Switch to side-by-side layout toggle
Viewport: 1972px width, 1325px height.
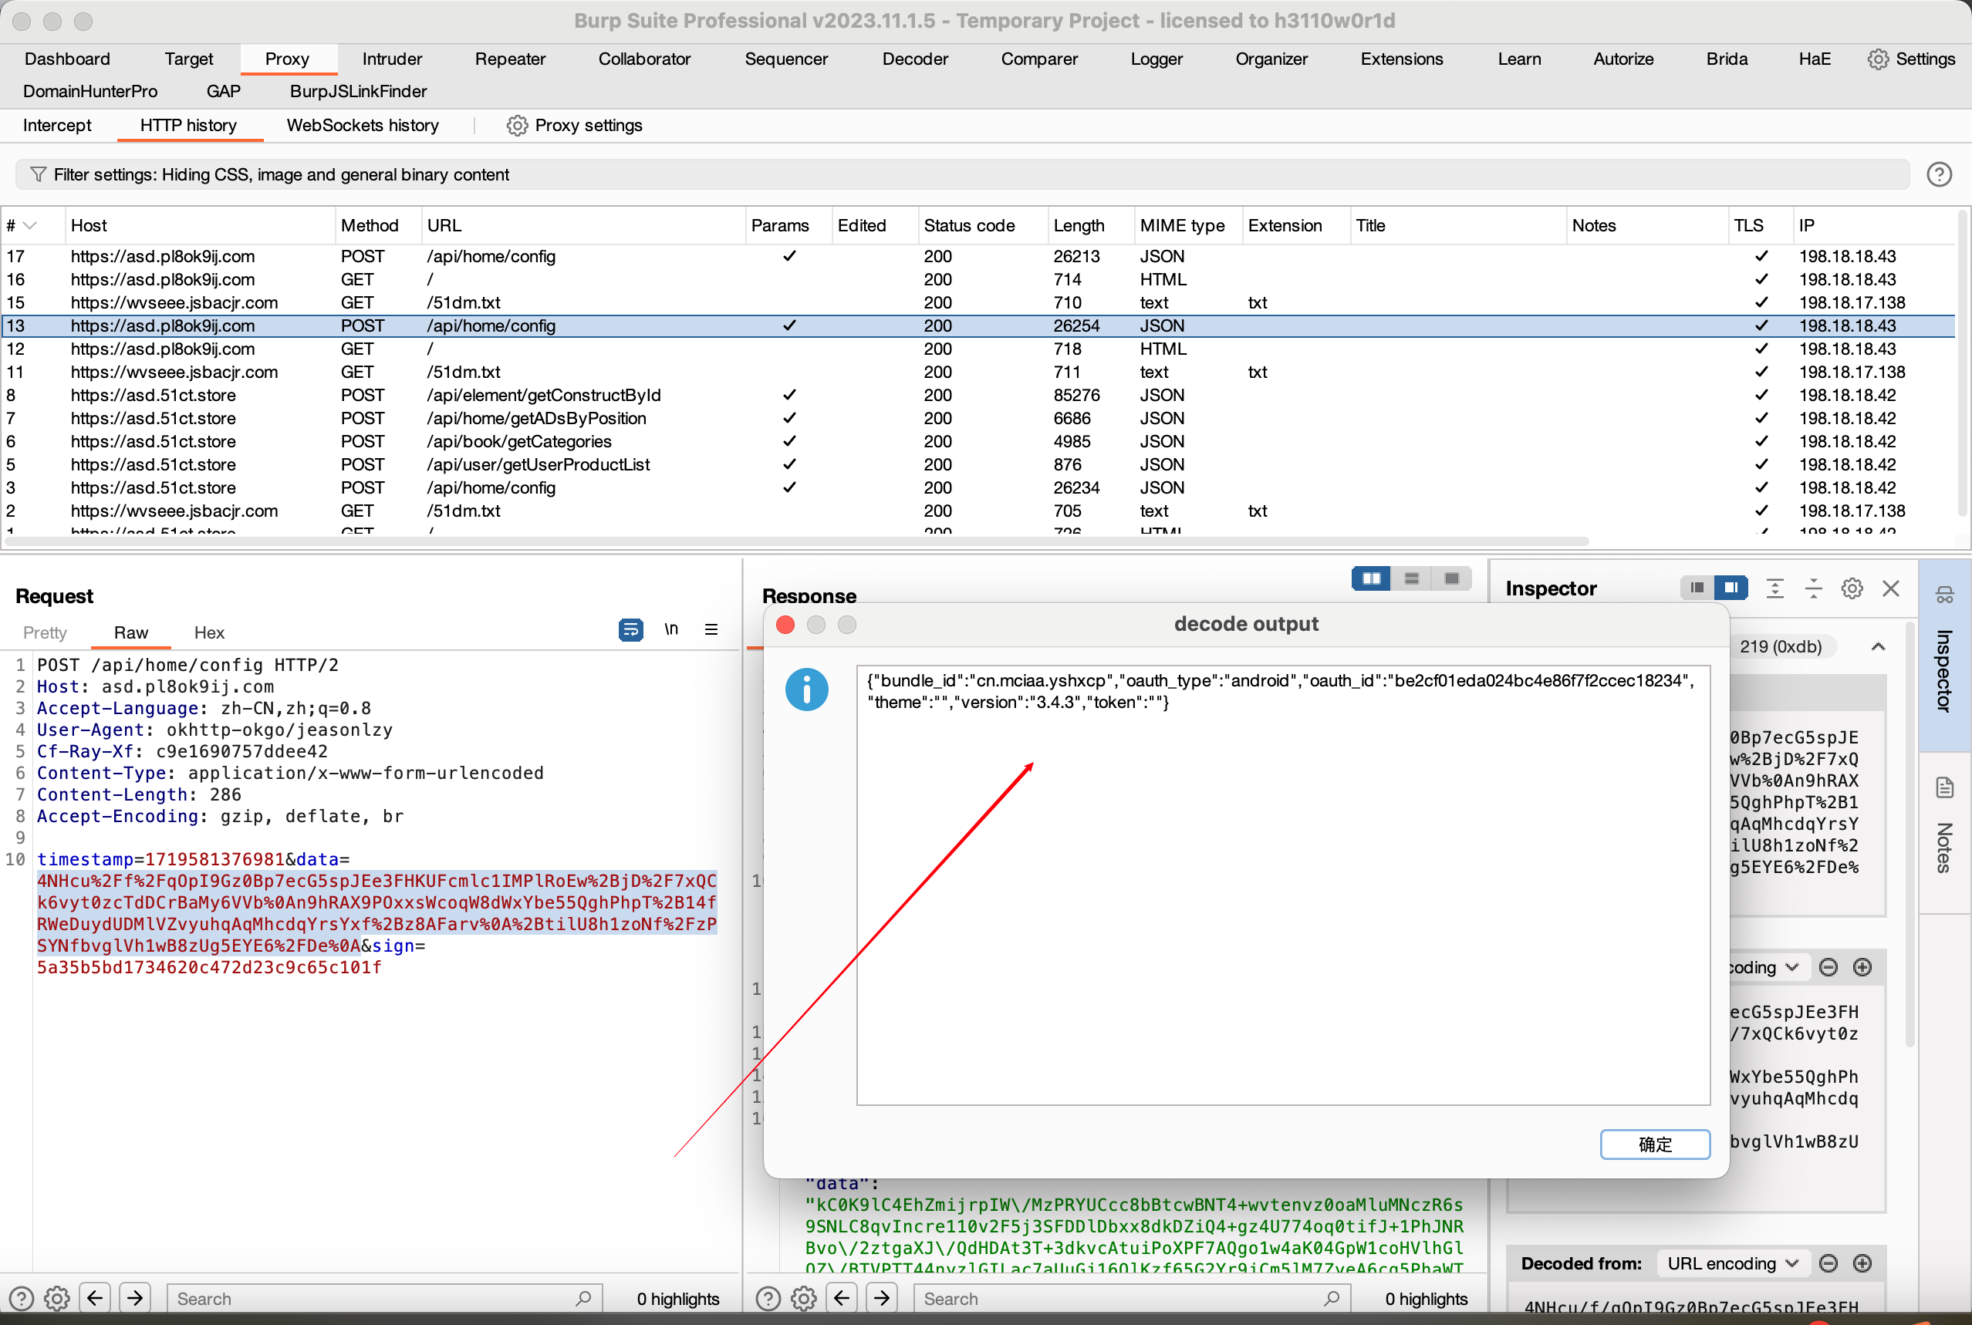click(1370, 579)
